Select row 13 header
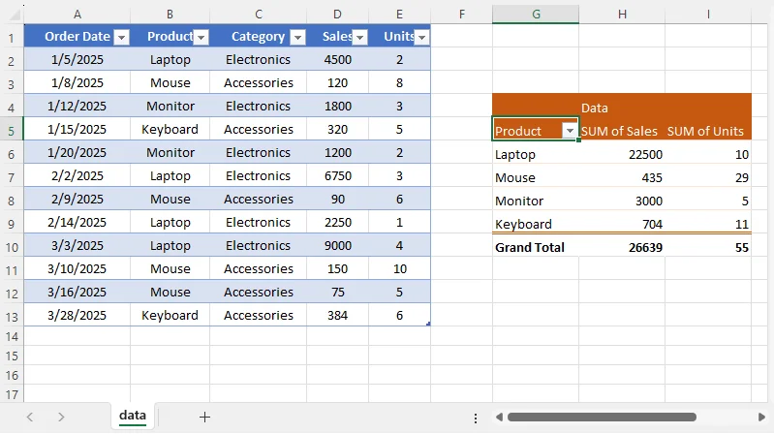Screen dimensions: 774x434 pos(12,316)
